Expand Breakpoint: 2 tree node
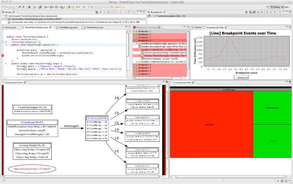 coord(134,37)
